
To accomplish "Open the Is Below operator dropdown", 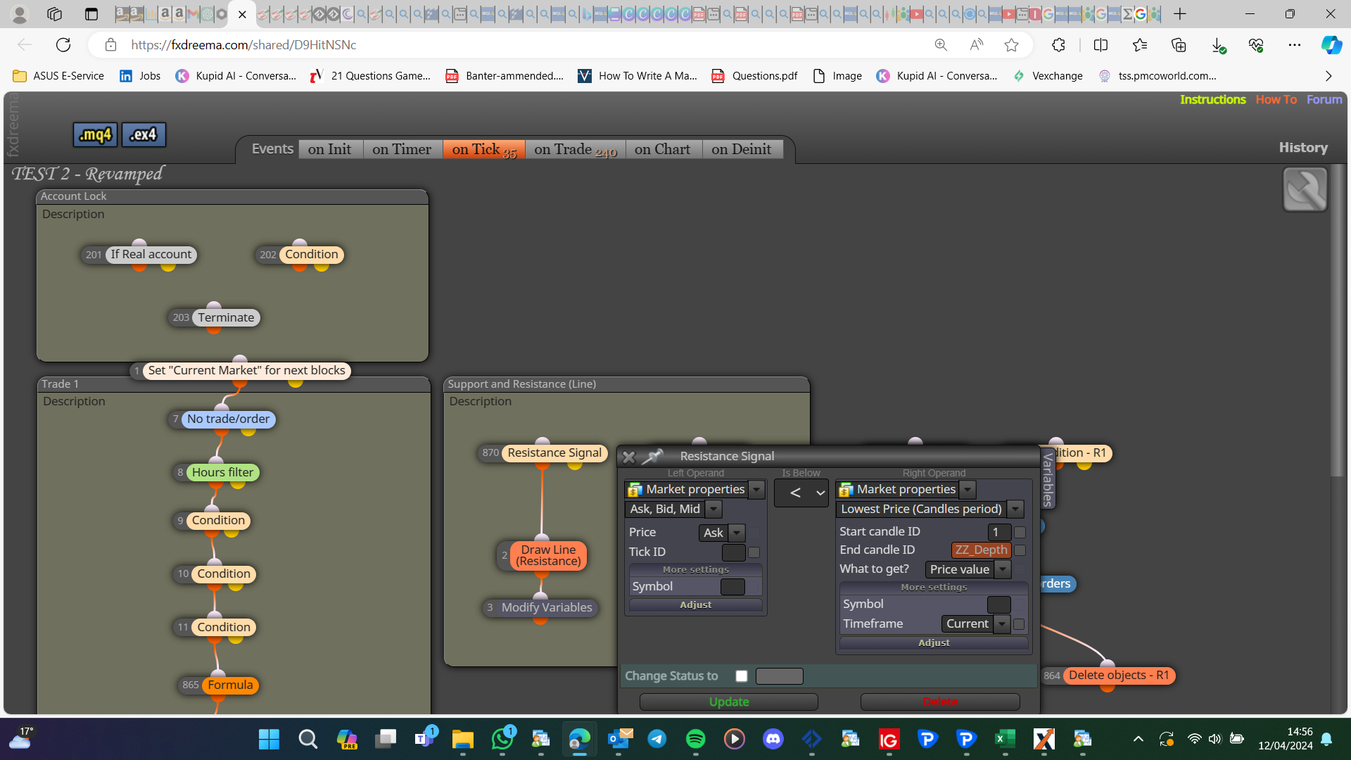I will point(801,493).
